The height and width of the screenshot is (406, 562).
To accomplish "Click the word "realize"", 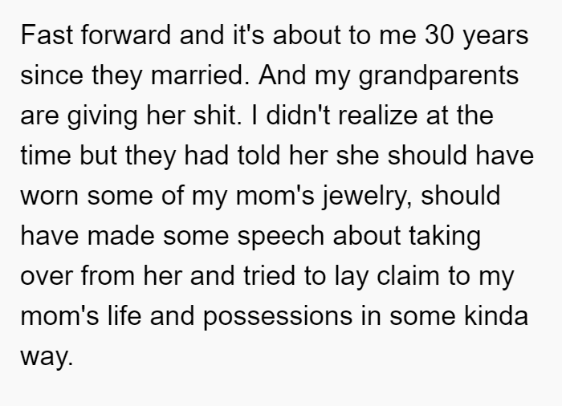I will (x=378, y=116).
